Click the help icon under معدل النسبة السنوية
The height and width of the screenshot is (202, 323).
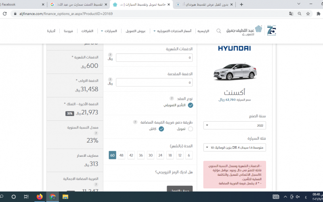coord(96,133)
